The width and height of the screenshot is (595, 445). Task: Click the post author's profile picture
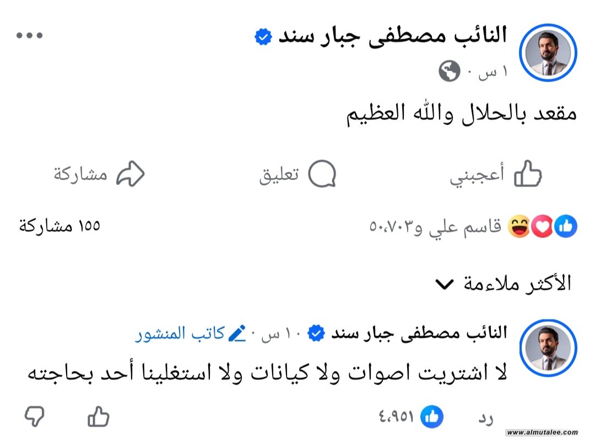(550, 54)
